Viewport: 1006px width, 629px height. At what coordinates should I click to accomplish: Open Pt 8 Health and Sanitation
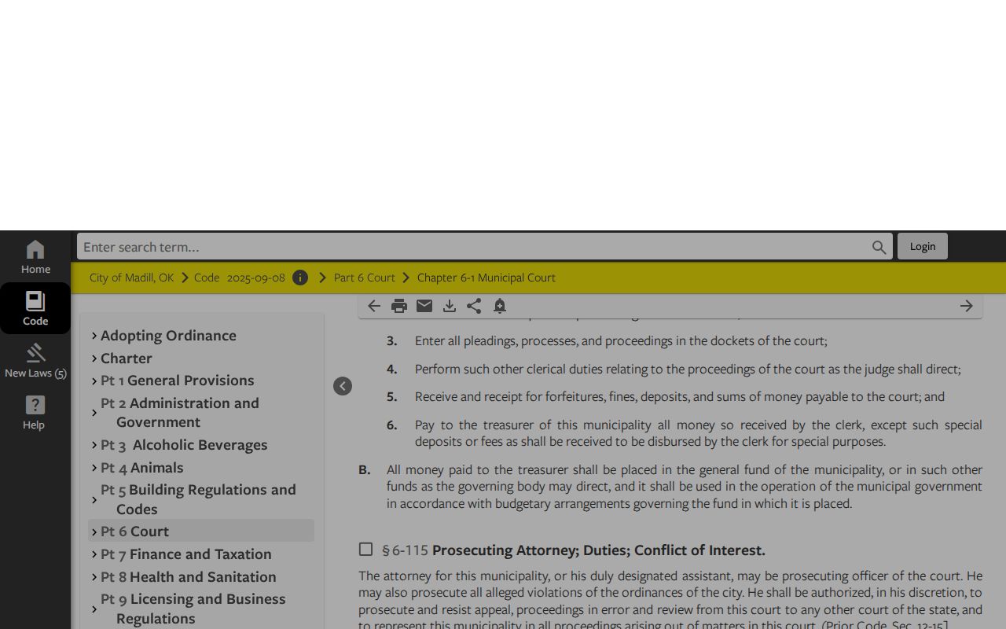point(189,576)
